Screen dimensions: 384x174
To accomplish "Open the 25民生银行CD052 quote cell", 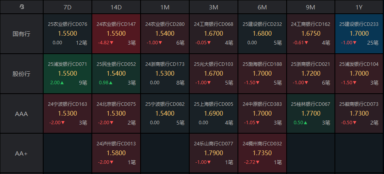I will tap(116, 74).
